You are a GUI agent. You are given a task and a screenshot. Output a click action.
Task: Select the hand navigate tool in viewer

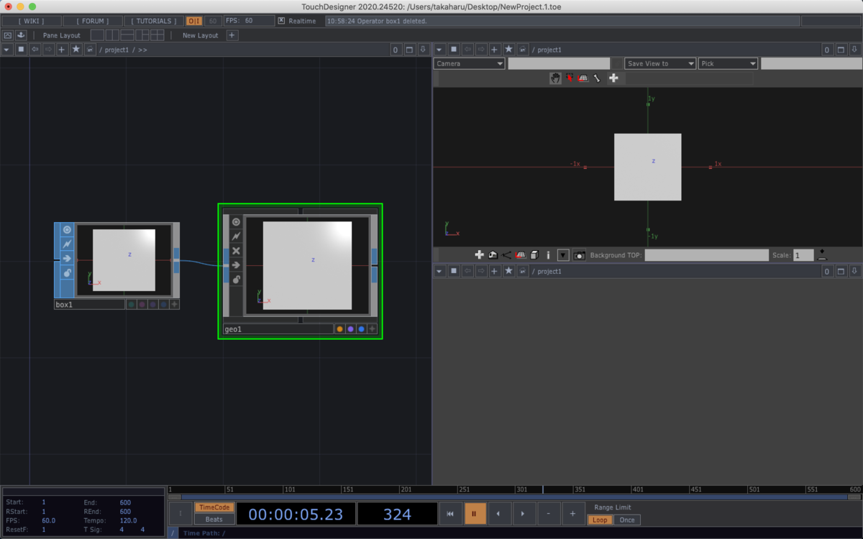tap(555, 78)
